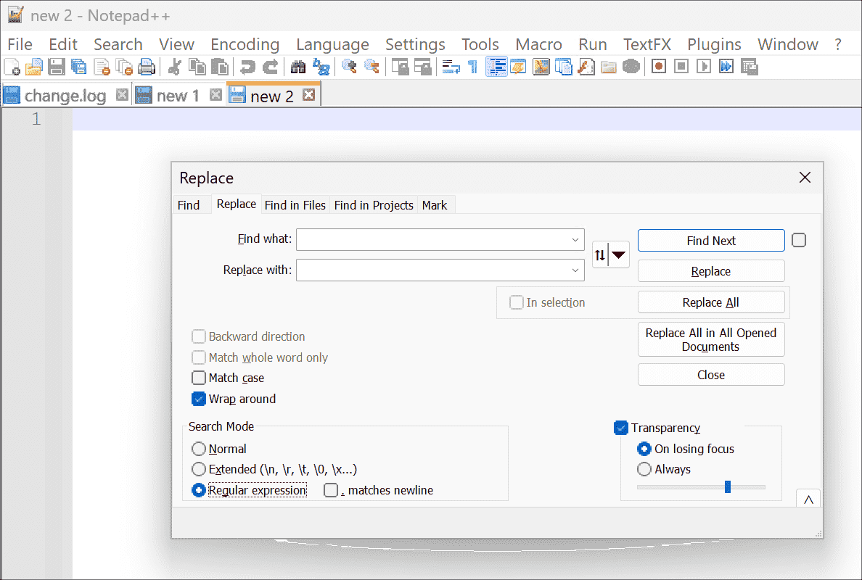Select the Normal search mode radio button
This screenshot has height=580, width=862.
pos(199,449)
